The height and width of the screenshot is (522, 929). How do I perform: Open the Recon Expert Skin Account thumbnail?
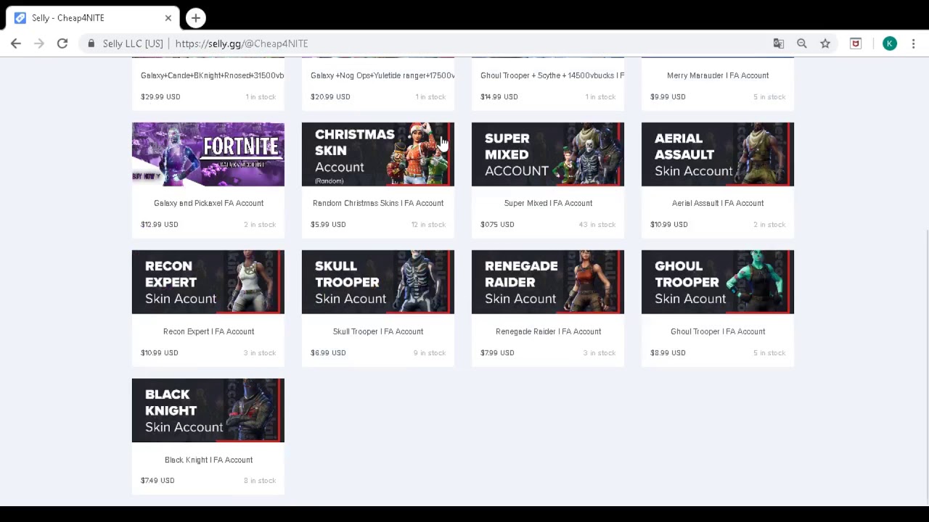[x=208, y=282]
